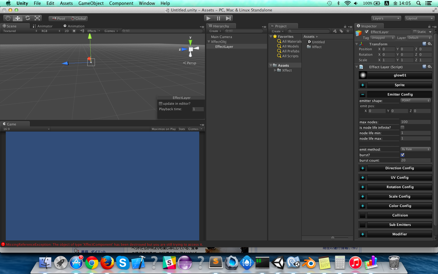
Task: Open Effect Layer script help icon
Action: pyautogui.click(x=424, y=67)
